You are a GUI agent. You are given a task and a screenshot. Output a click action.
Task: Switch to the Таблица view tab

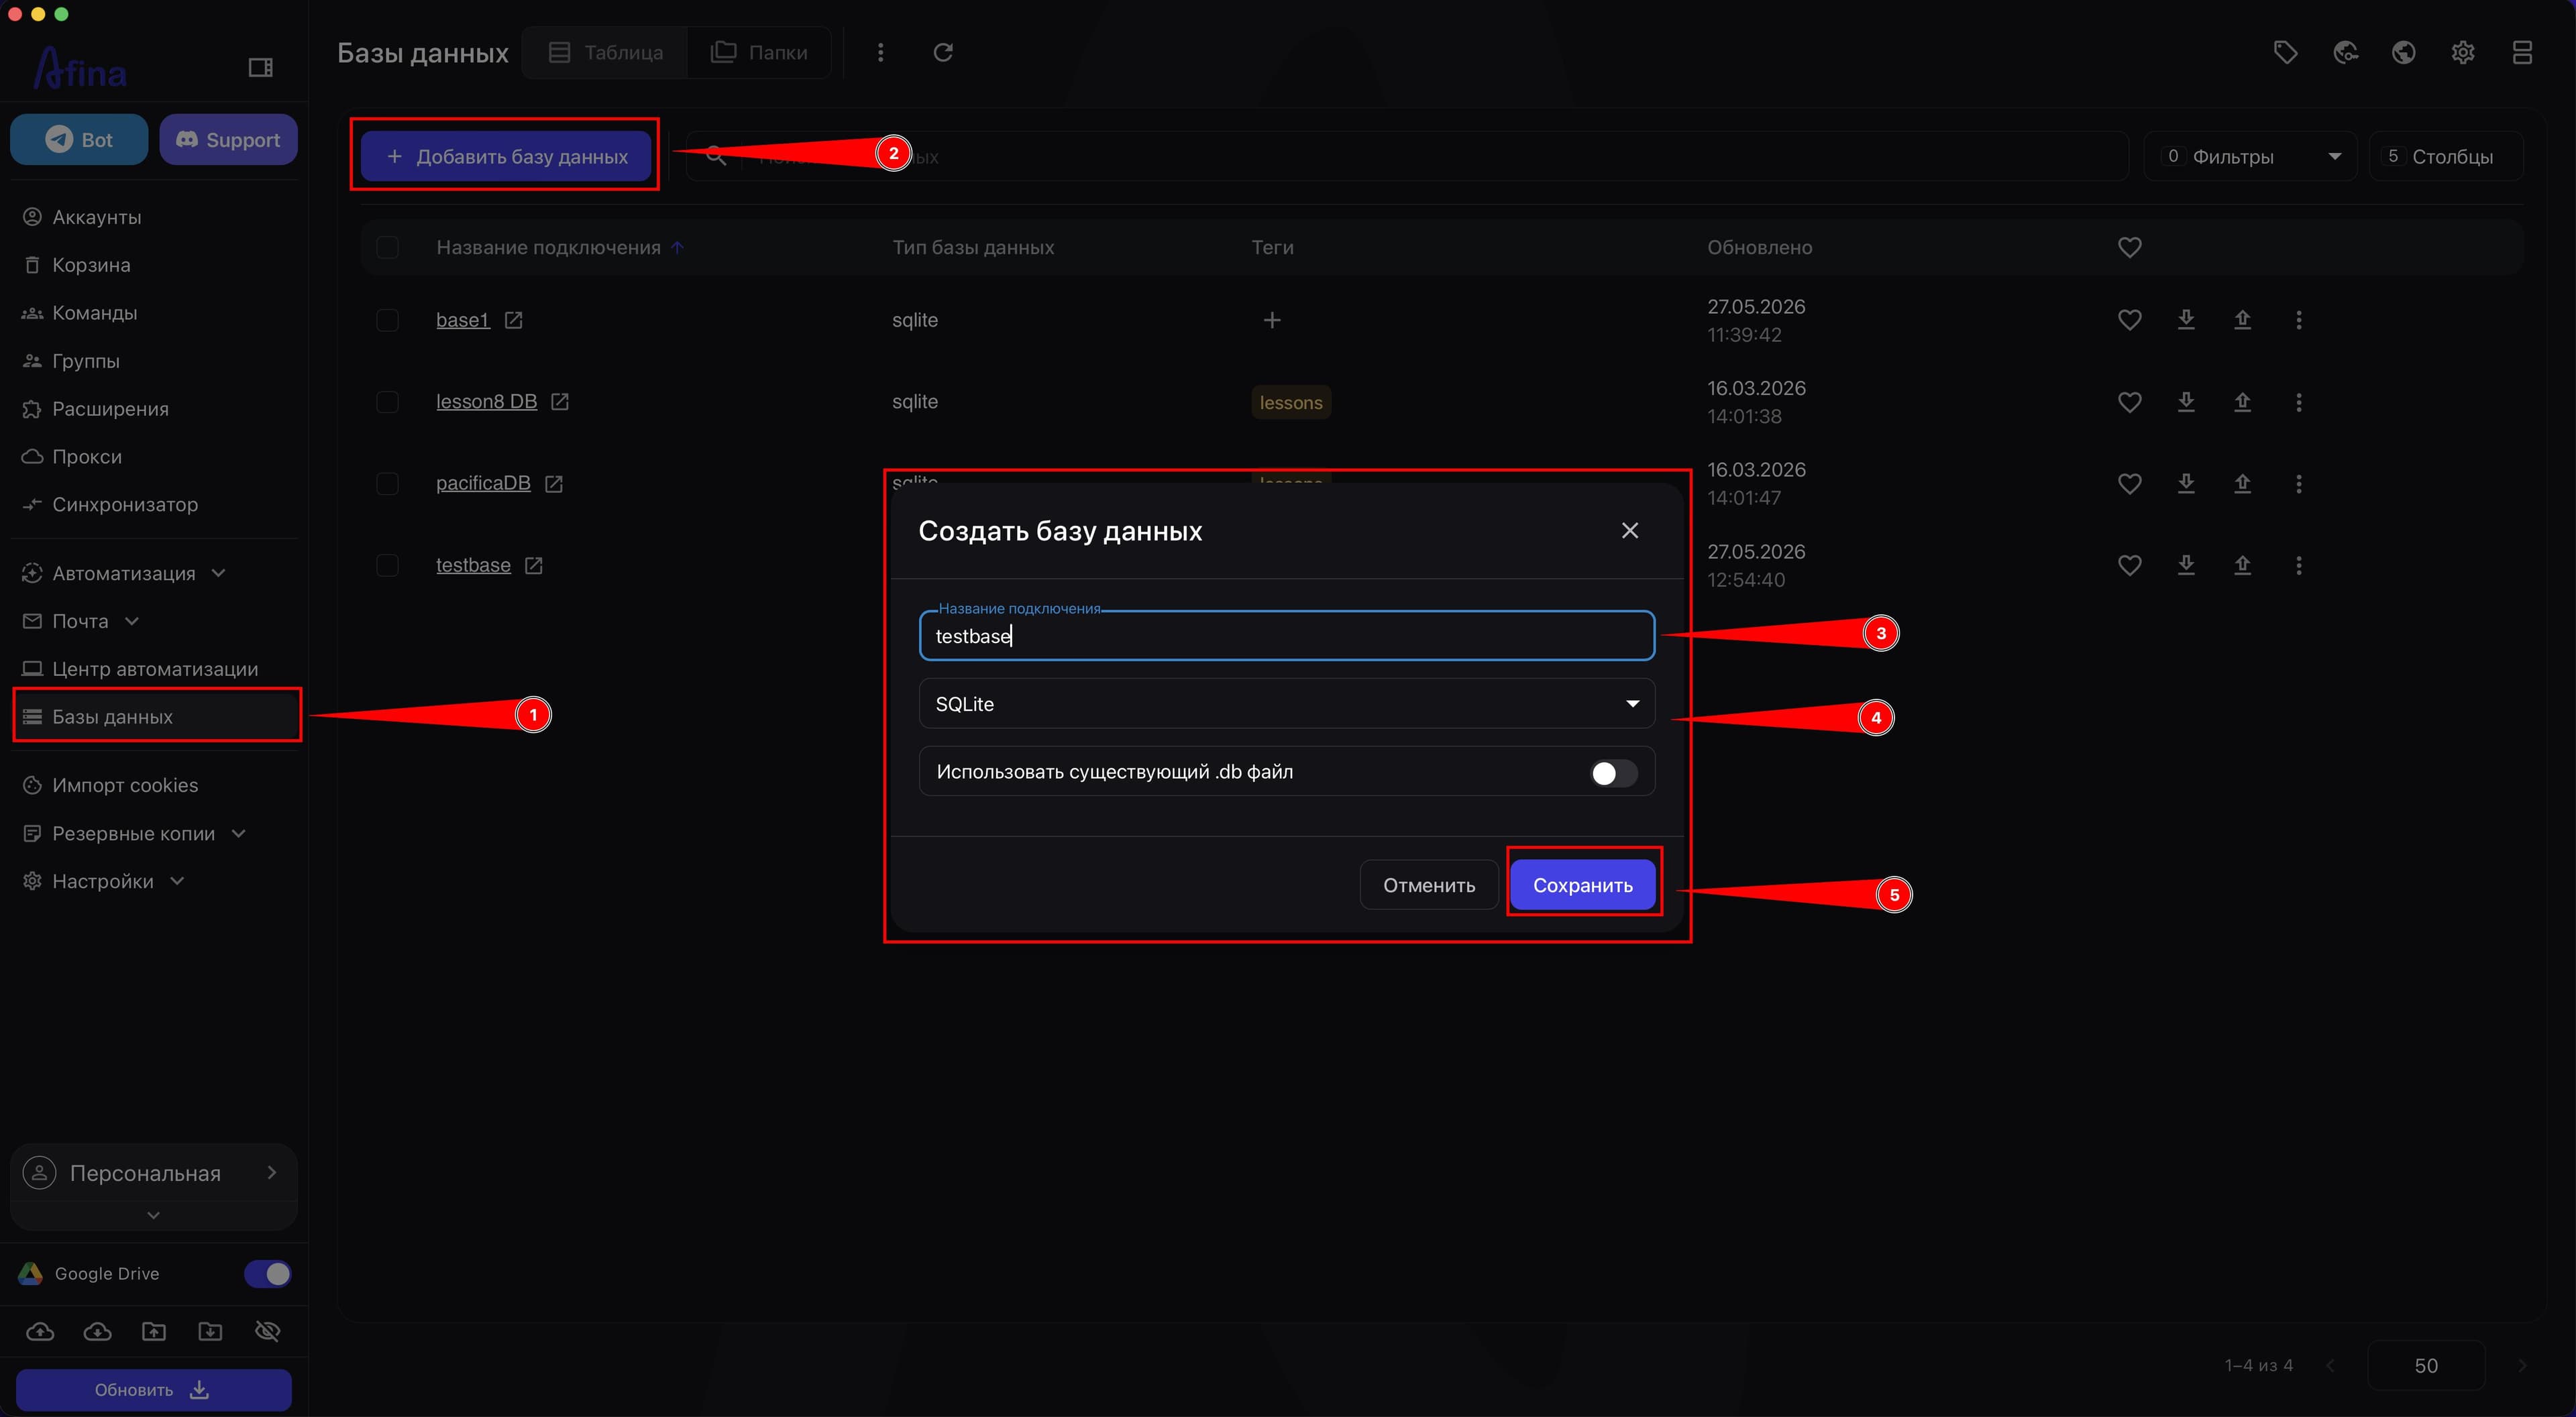[x=606, y=52]
